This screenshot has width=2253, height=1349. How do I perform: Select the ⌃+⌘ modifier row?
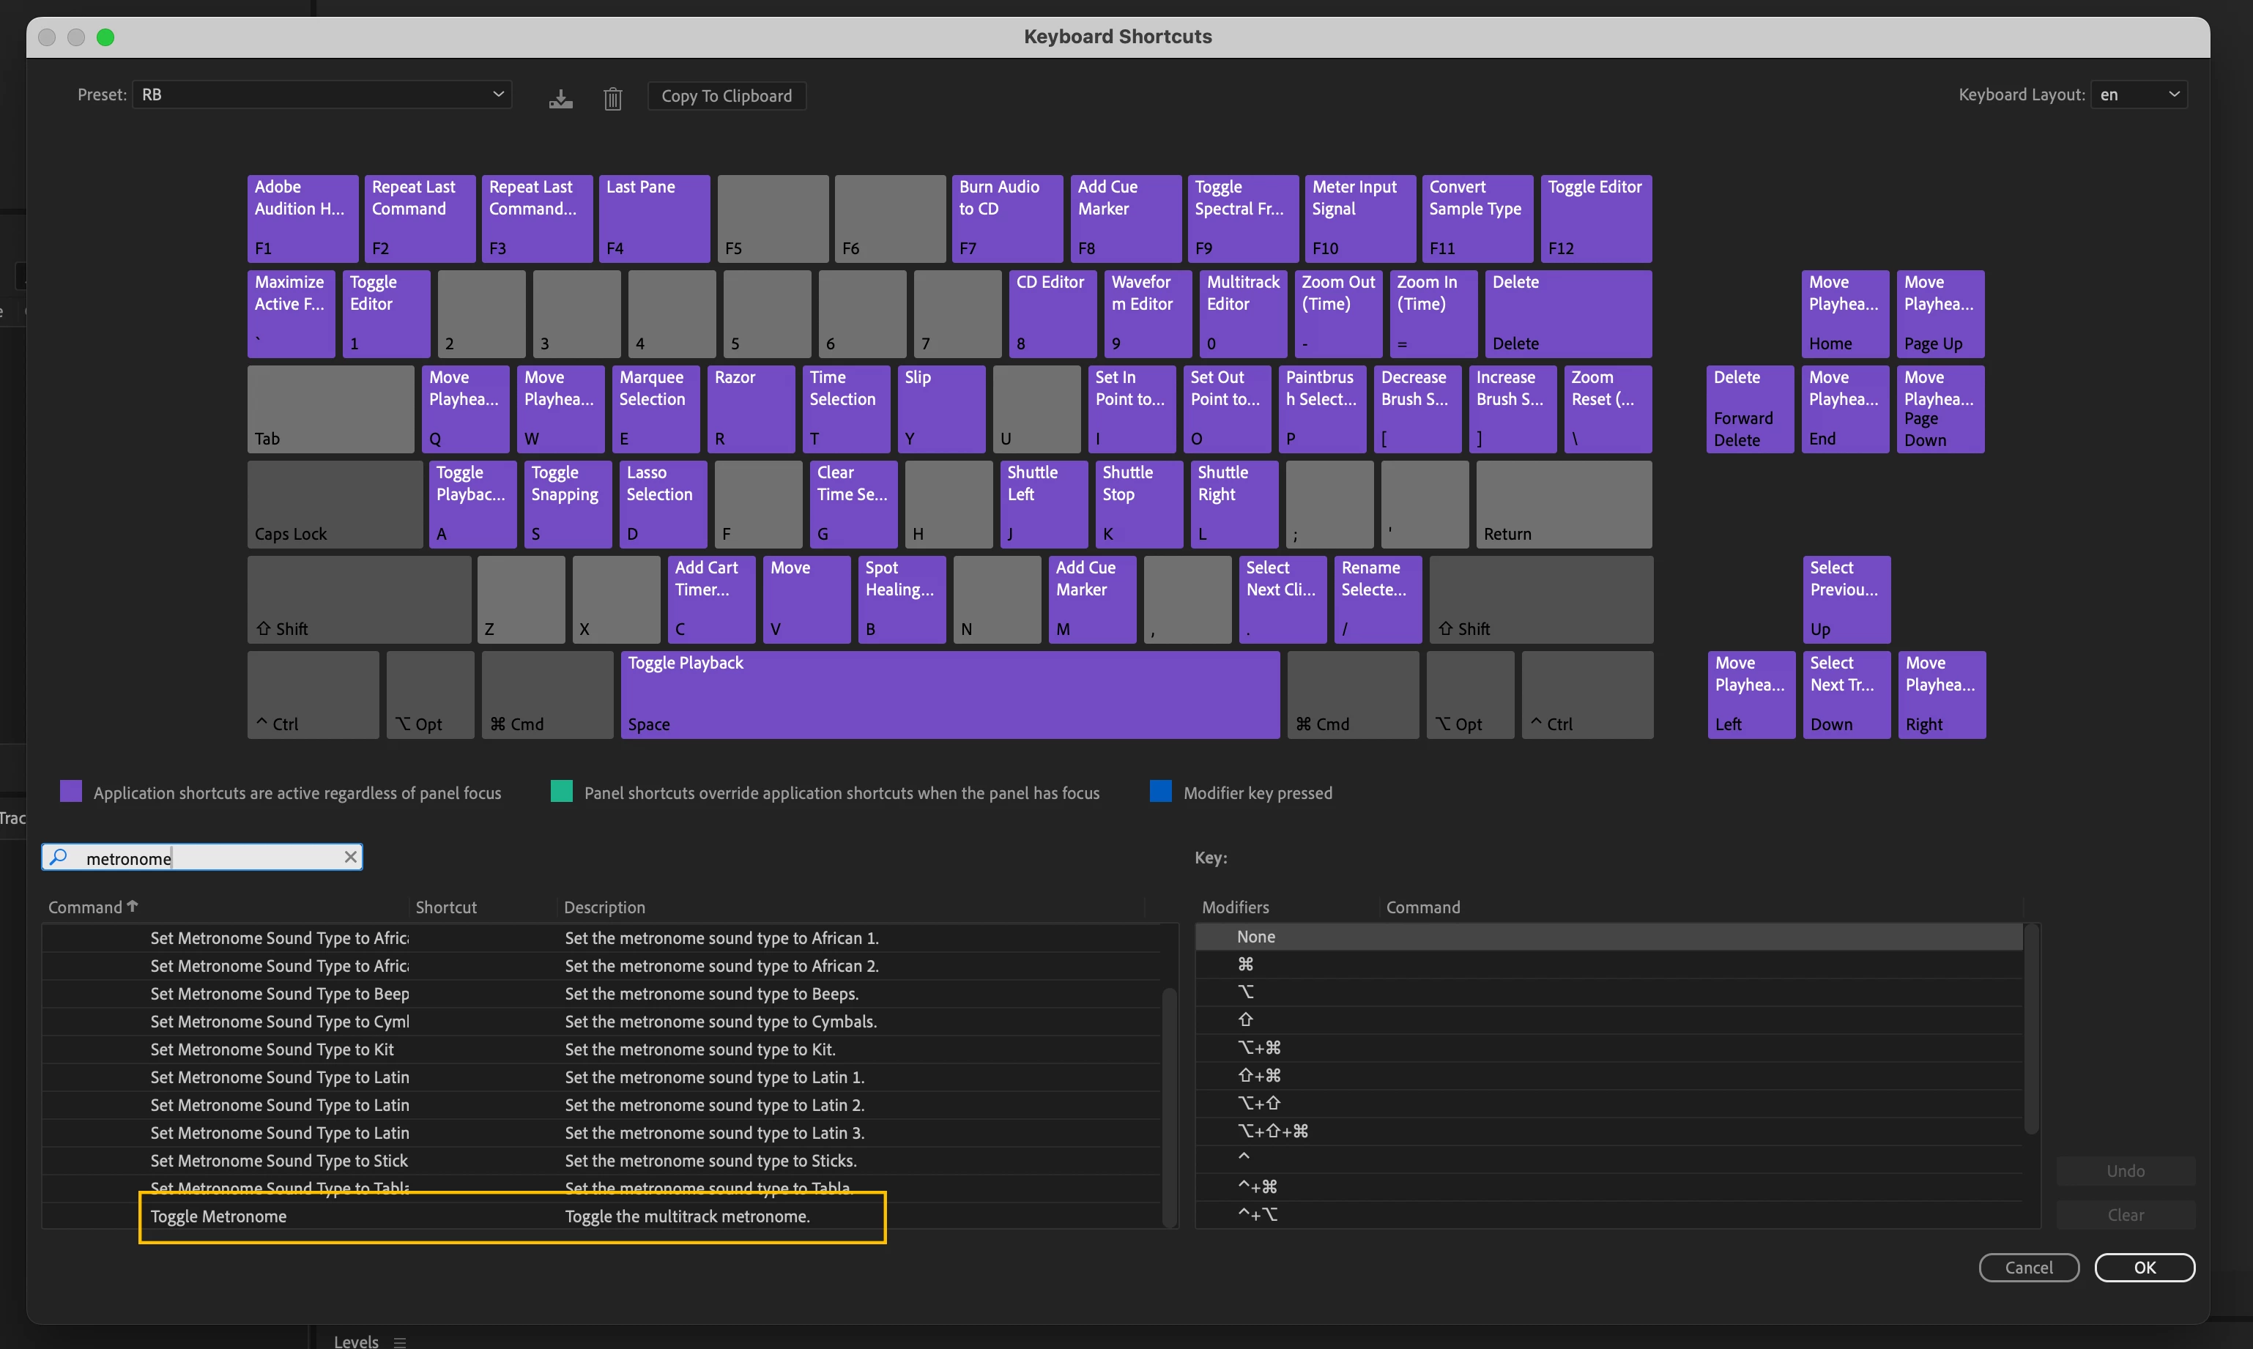click(1608, 1187)
